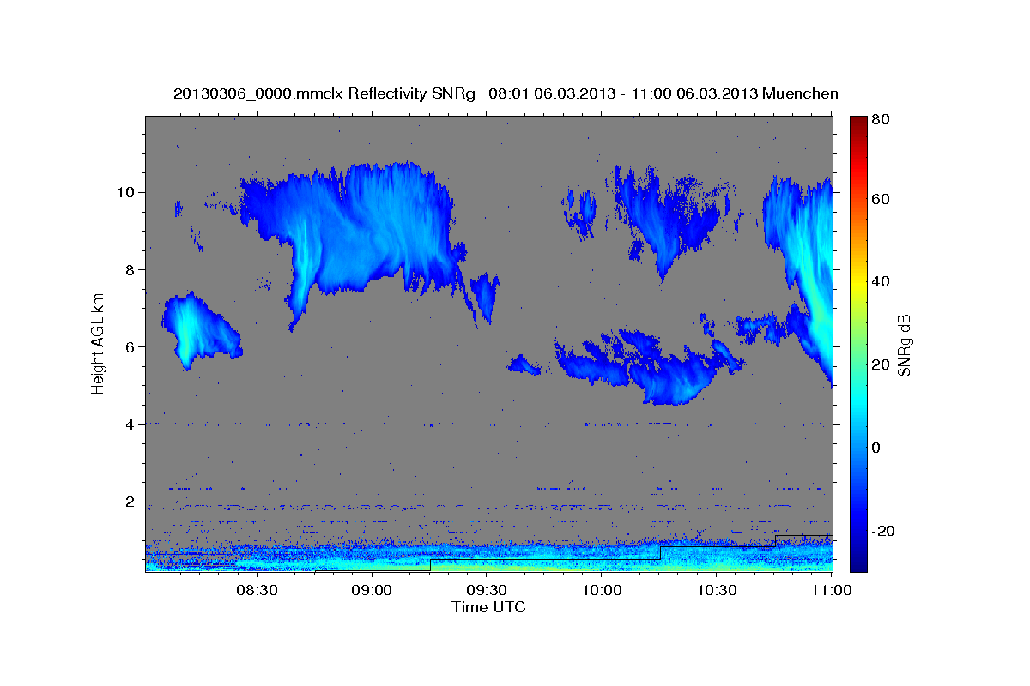Click the 09:30 time tick label

tap(487, 590)
